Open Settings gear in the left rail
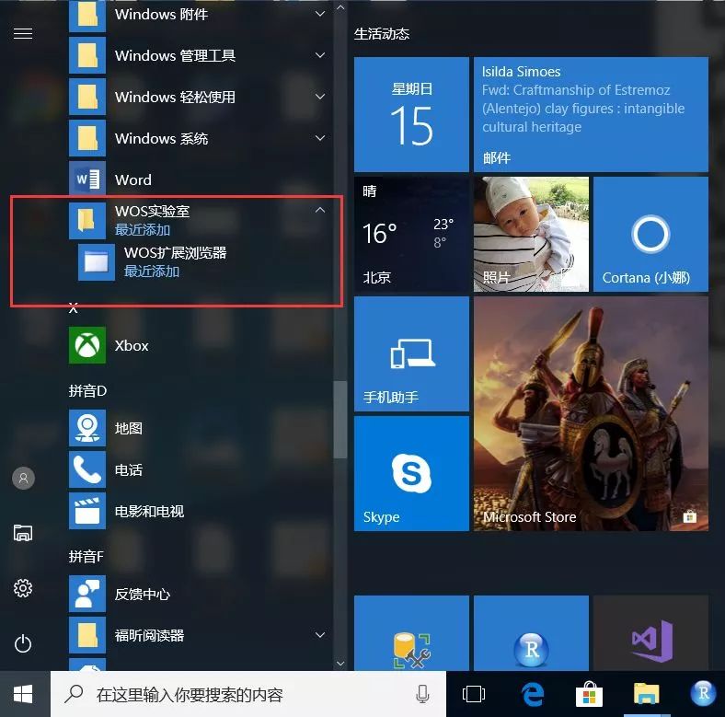 point(23,588)
